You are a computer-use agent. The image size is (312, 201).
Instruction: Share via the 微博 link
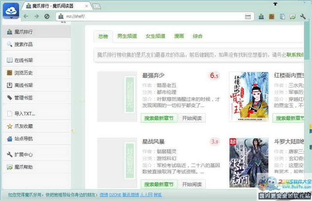coord(104,195)
